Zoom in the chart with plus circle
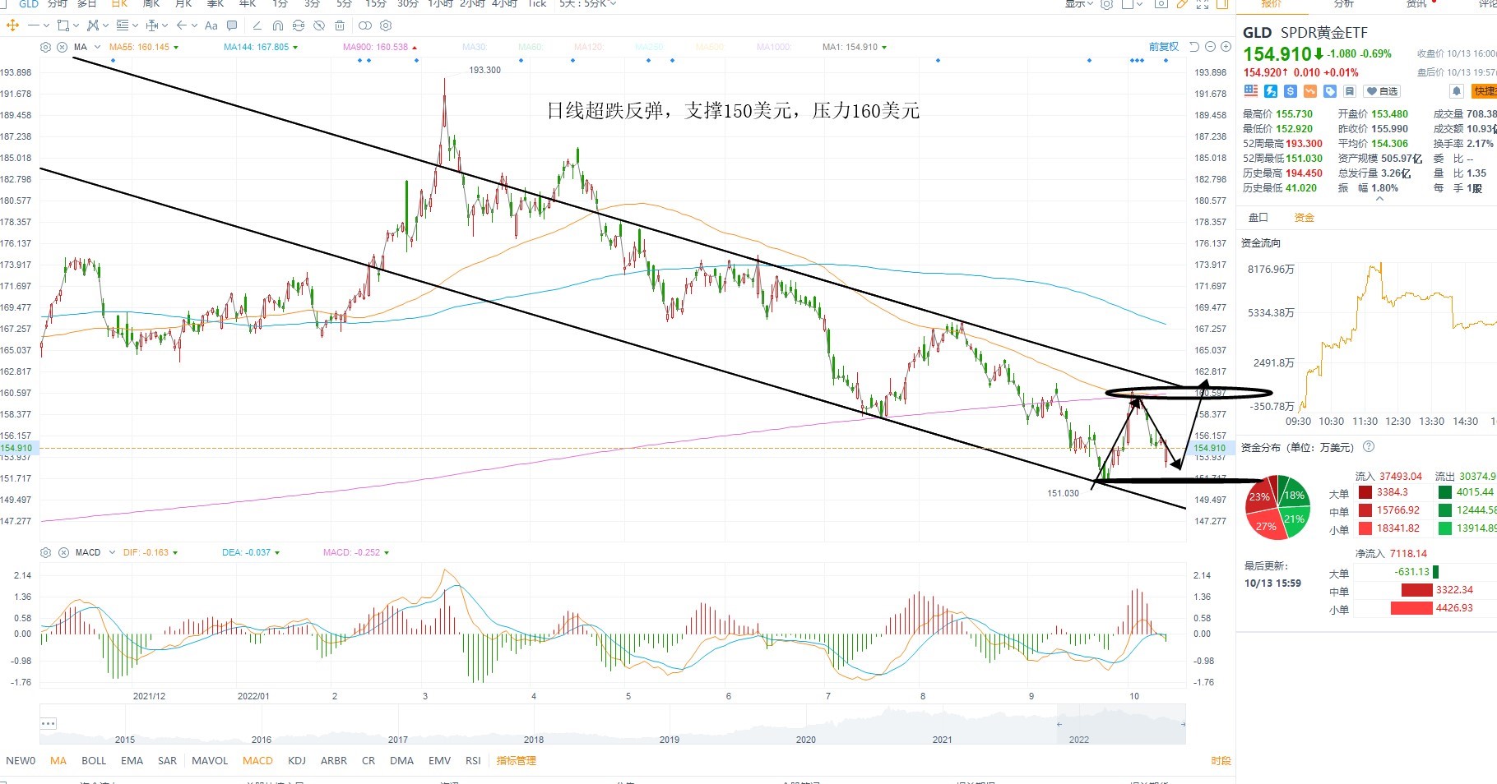 1226,47
